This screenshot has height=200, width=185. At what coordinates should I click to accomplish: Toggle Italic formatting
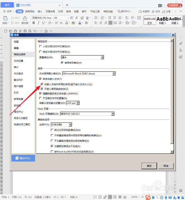coord(38,23)
